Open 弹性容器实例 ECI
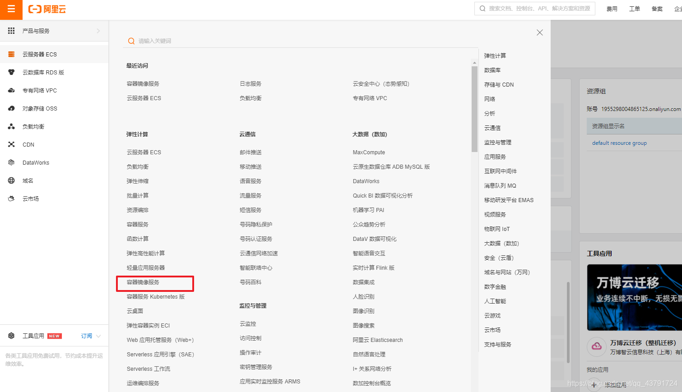 tap(148, 326)
